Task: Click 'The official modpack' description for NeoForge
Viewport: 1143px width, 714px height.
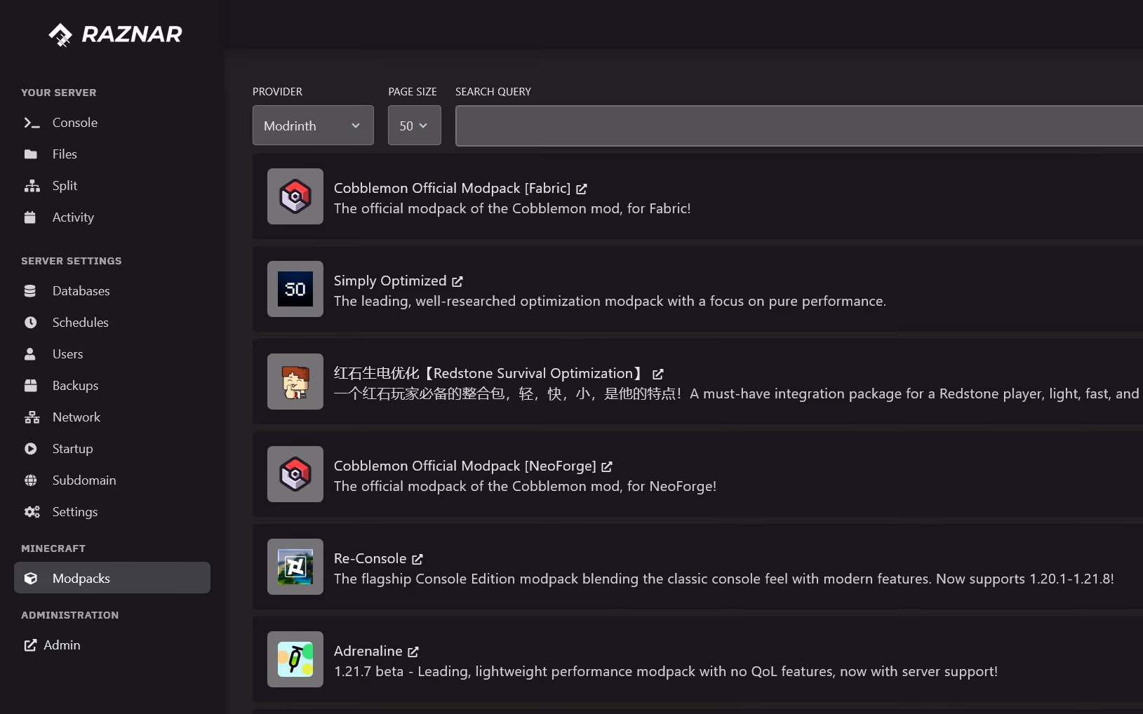Action: (525, 486)
